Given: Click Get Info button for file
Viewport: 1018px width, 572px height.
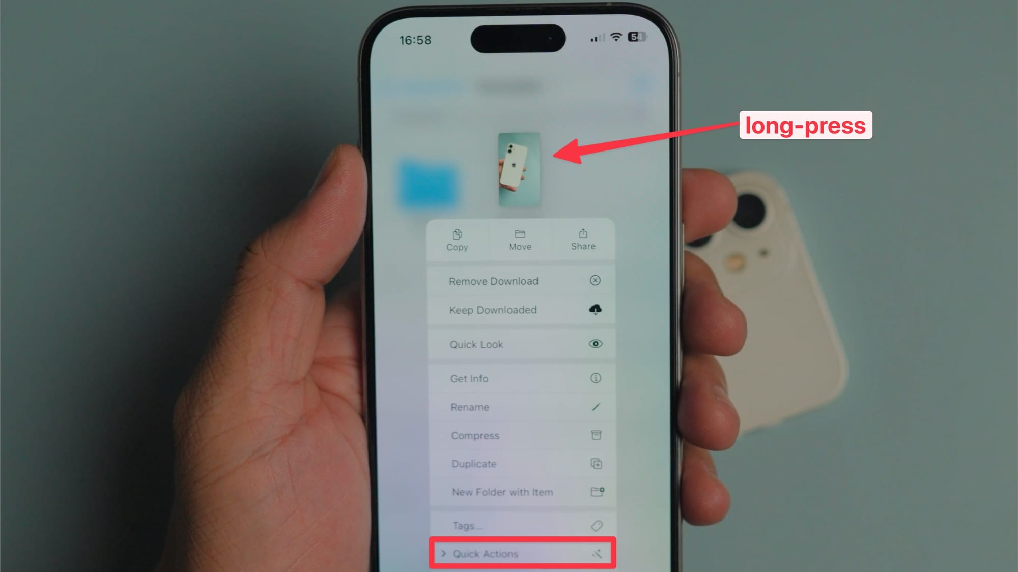Looking at the screenshot, I should coord(523,379).
